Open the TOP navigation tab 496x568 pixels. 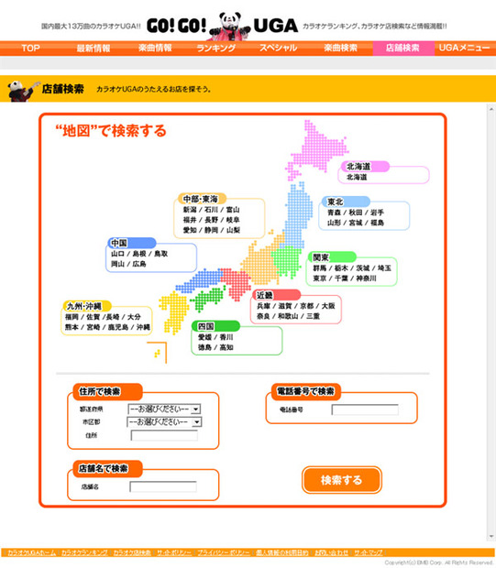pos(31,49)
